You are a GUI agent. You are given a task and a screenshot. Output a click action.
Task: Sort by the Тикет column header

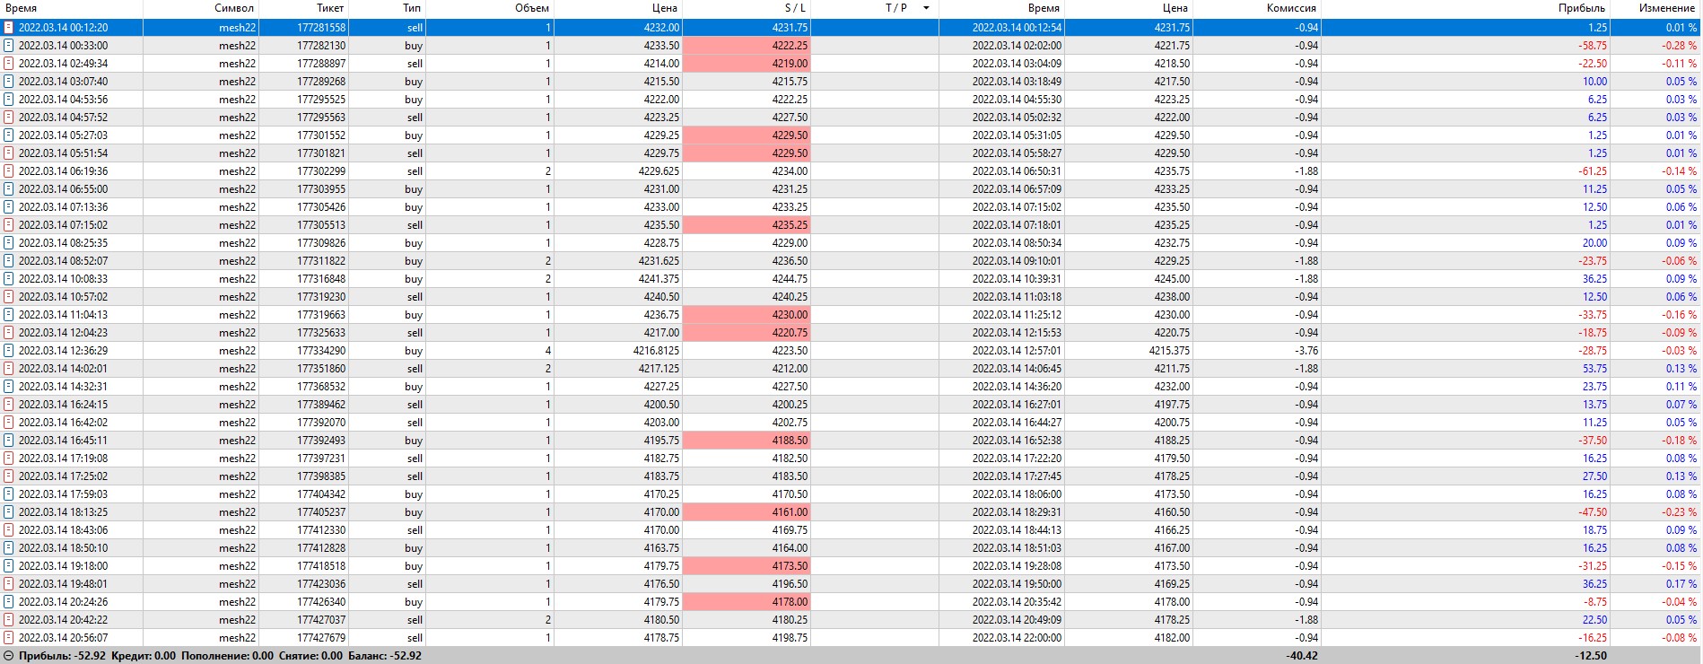(x=330, y=8)
